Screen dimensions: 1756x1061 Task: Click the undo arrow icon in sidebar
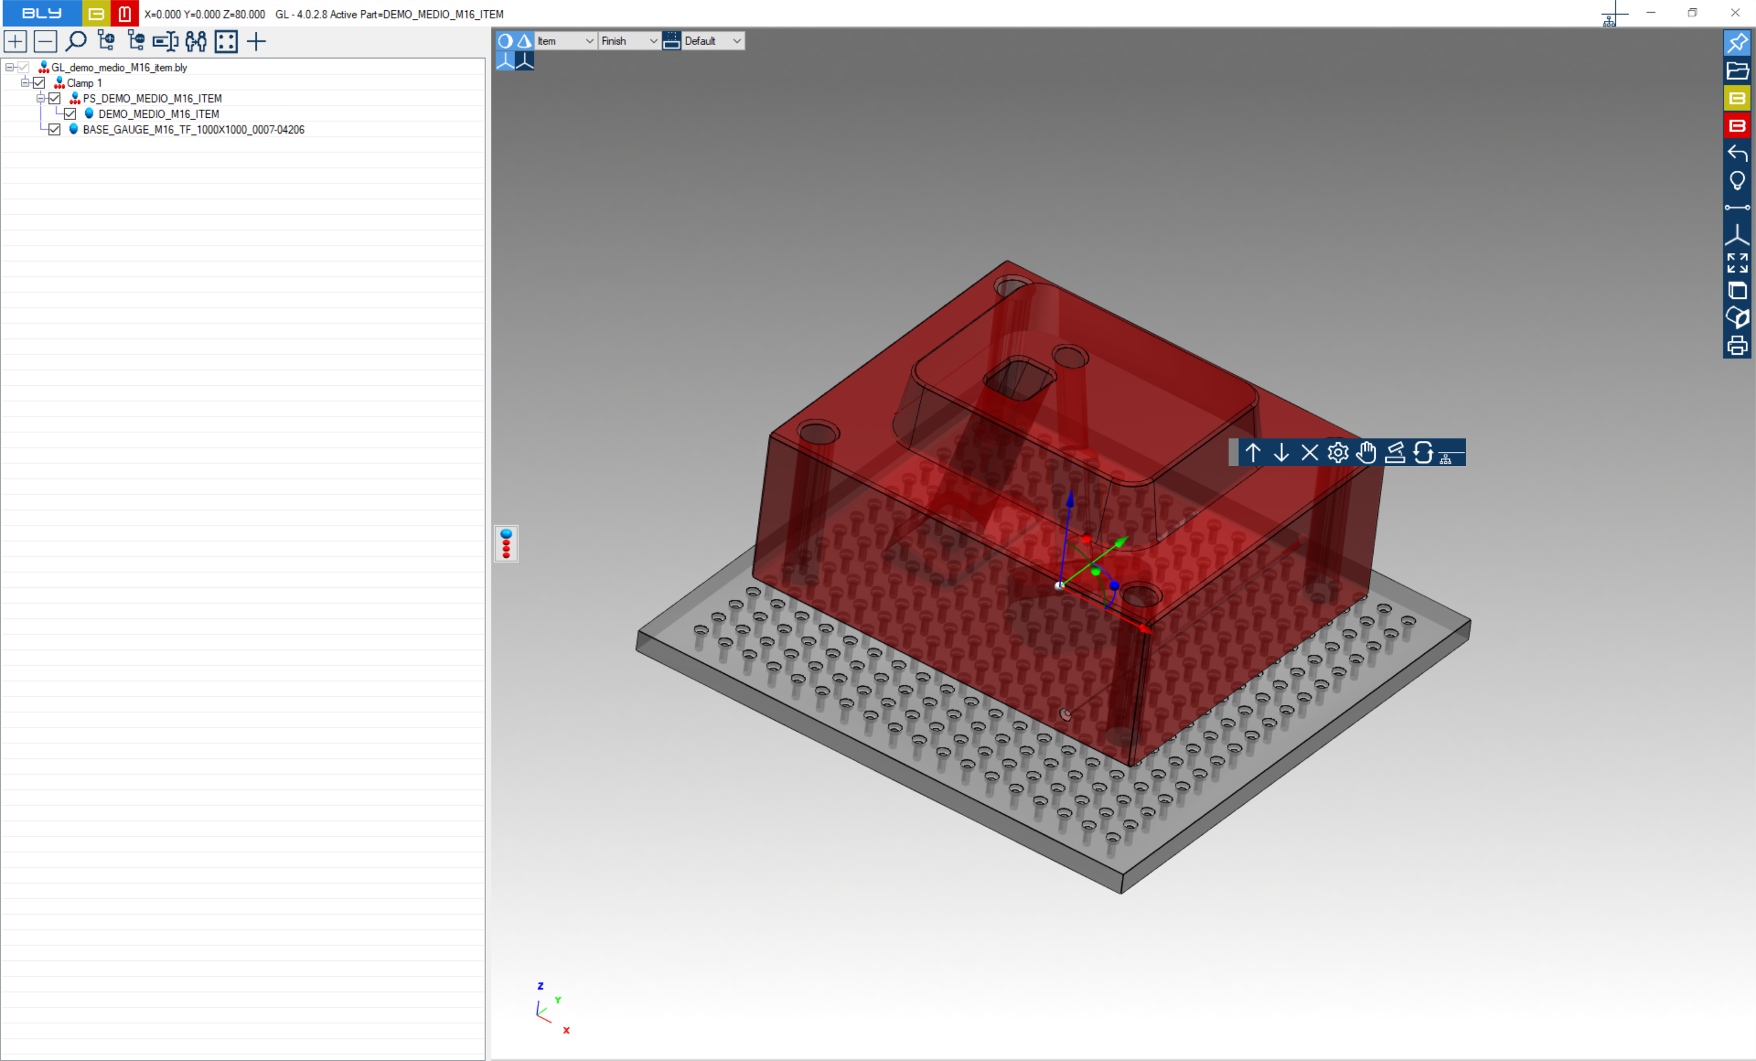[x=1738, y=153]
